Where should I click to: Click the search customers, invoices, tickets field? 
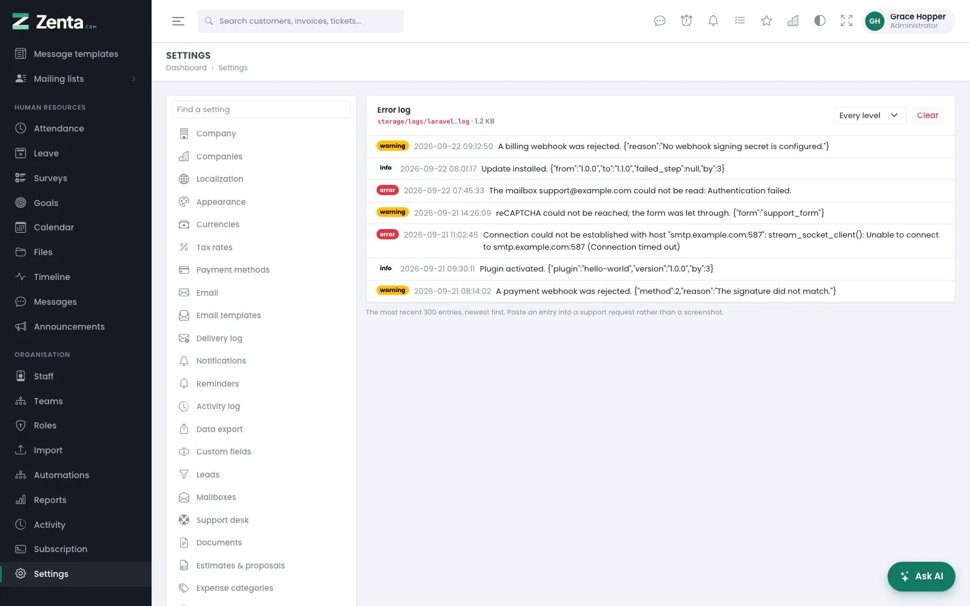301,21
